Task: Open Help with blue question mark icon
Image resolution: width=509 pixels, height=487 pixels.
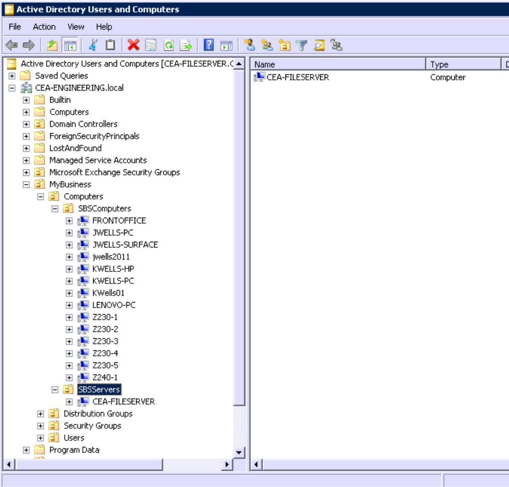Action: pyautogui.click(x=209, y=45)
